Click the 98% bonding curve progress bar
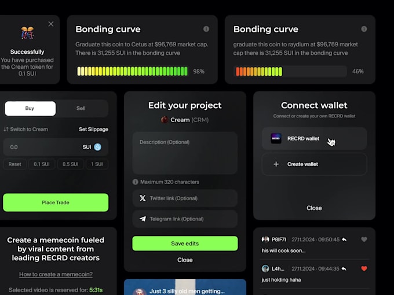 pos(132,71)
